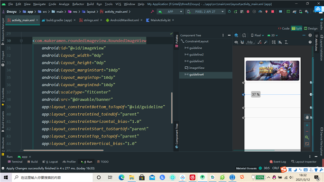Open the Profiler tool window

69,162
